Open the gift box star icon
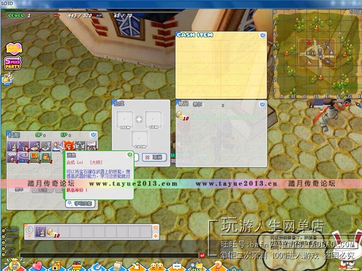Screen dimensions: 362x271 (57, 266)
